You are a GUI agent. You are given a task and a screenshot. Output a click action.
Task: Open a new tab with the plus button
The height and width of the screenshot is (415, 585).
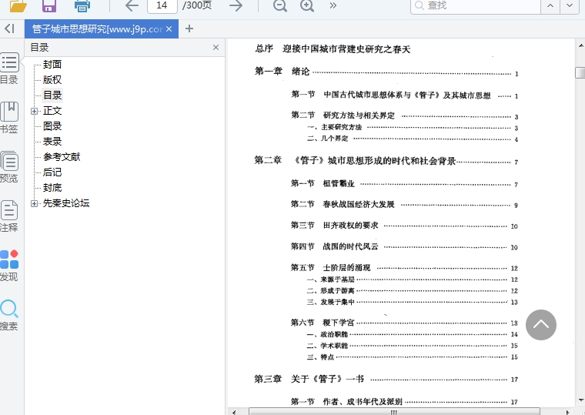tap(189, 28)
